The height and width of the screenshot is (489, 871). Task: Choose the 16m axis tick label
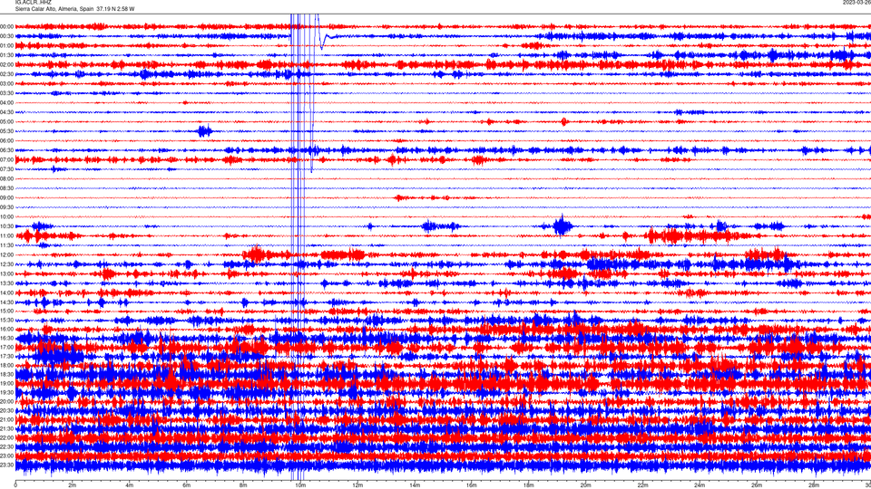[x=471, y=485]
